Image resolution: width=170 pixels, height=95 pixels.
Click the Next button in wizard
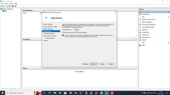93,64
